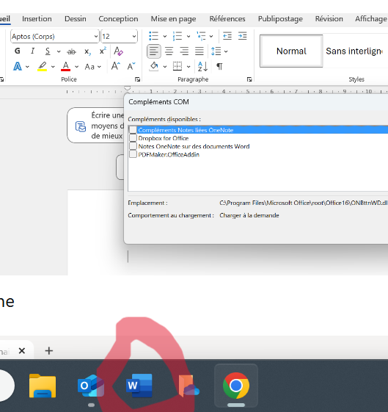
Task: Show paragraph marks with pilcrow icon
Action: 219,67
